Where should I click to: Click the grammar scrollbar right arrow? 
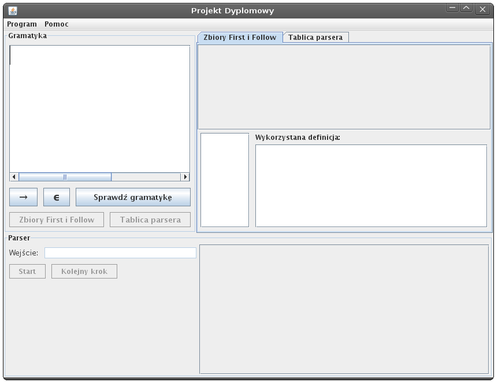click(x=185, y=177)
